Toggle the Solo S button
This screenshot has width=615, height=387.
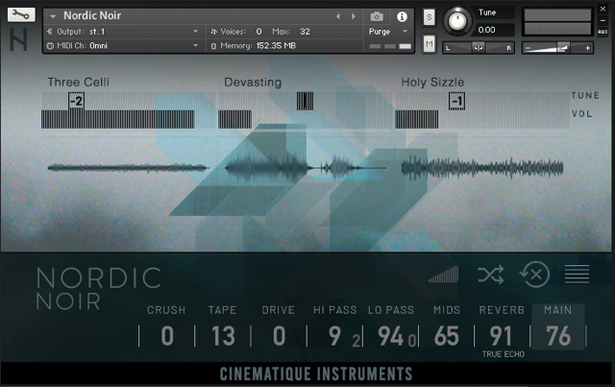(x=429, y=17)
